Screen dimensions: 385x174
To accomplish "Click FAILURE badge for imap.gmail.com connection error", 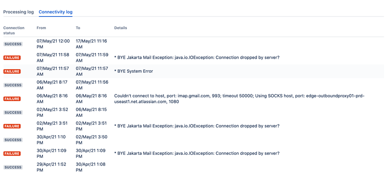I will [x=12, y=99].
